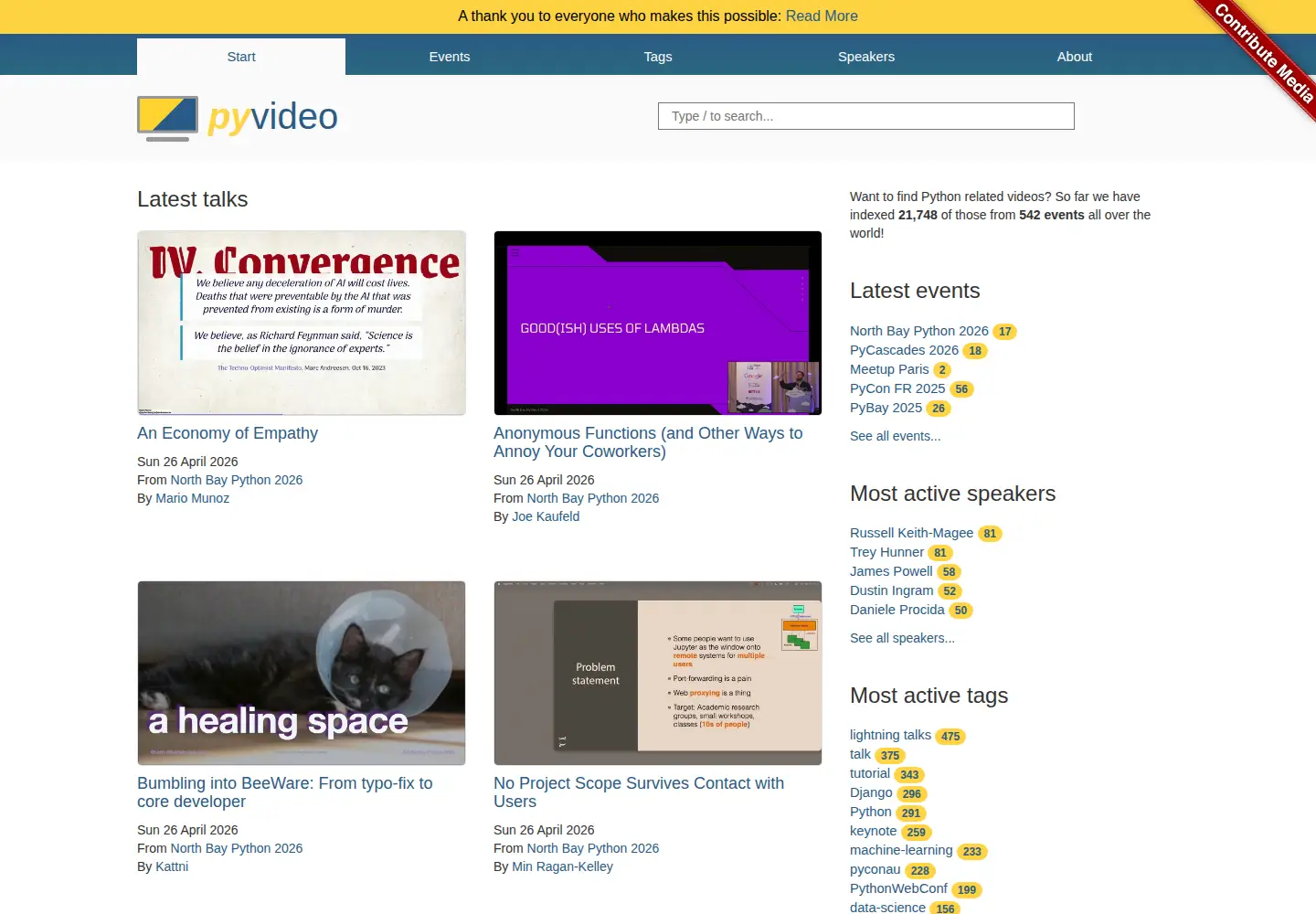Open the Problem statement slide thumbnail
Screen dimensions: 1316x914
(658, 673)
